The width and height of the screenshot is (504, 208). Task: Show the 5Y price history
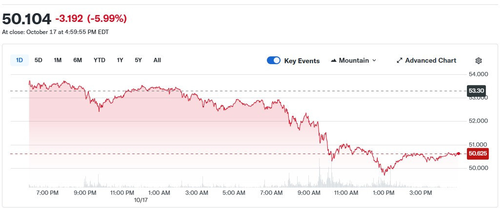click(x=139, y=60)
